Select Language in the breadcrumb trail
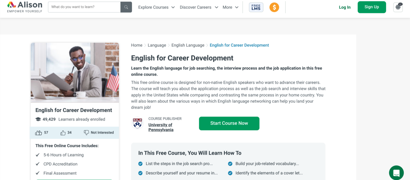The height and width of the screenshot is (180, 410). [157, 45]
